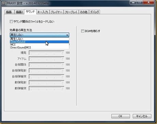Click the 自機関係 volume slider

[46, 64]
